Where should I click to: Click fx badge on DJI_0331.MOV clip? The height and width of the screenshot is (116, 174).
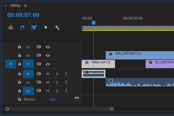pyautogui.click(x=151, y=62)
